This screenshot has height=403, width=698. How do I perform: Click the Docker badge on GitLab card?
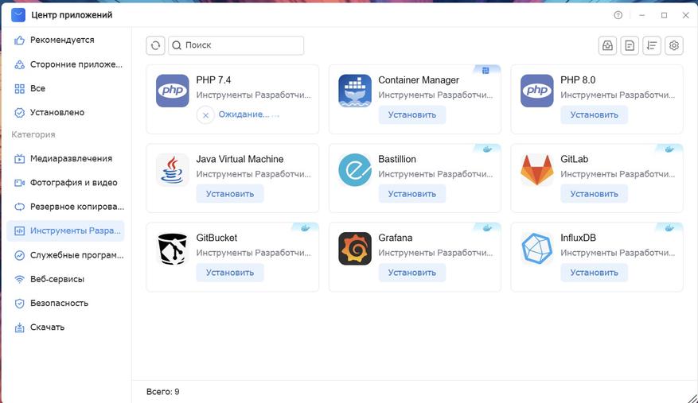coord(669,149)
